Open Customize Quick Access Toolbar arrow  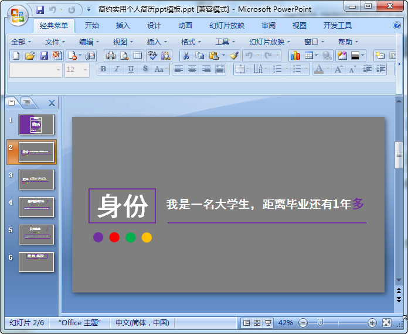(89, 9)
